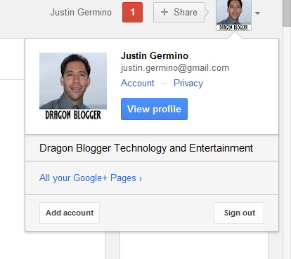The width and height of the screenshot is (291, 259).
Task: Click the plus icon in Share button
Action: coord(164,12)
